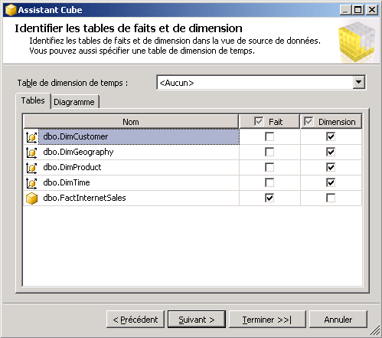The width and height of the screenshot is (382, 338).
Task: Uncheck Dimension for dbo.DimTime
Action: pyautogui.click(x=331, y=182)
